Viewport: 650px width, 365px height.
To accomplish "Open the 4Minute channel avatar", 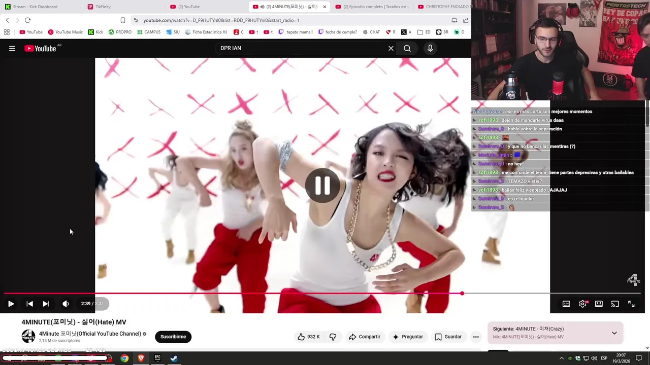I will [28, 336].
